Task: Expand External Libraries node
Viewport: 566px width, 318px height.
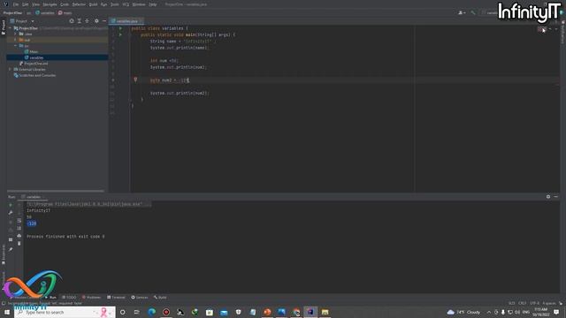Action: (x=10, y=69)
